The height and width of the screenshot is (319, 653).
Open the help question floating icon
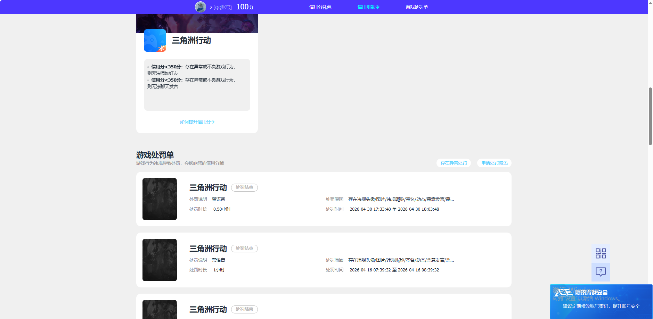[601, 272]
